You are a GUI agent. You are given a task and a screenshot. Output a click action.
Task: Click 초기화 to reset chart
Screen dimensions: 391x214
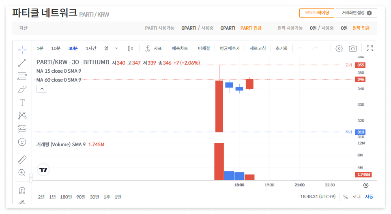[281, 48]
